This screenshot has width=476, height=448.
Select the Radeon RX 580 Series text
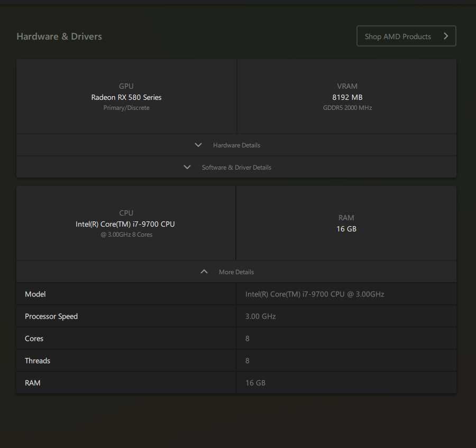[126, 97]
